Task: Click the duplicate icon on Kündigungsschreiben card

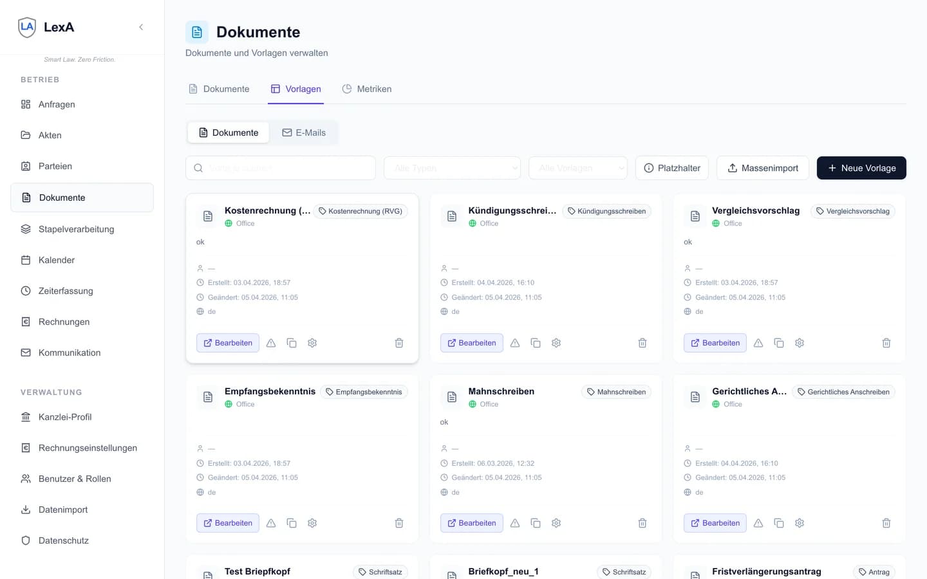Action: 536,343
